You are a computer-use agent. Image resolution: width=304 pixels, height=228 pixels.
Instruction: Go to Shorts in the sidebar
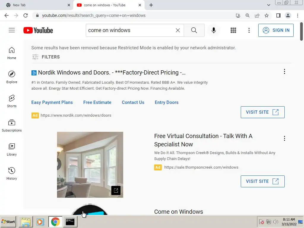(x=12, y=101)
